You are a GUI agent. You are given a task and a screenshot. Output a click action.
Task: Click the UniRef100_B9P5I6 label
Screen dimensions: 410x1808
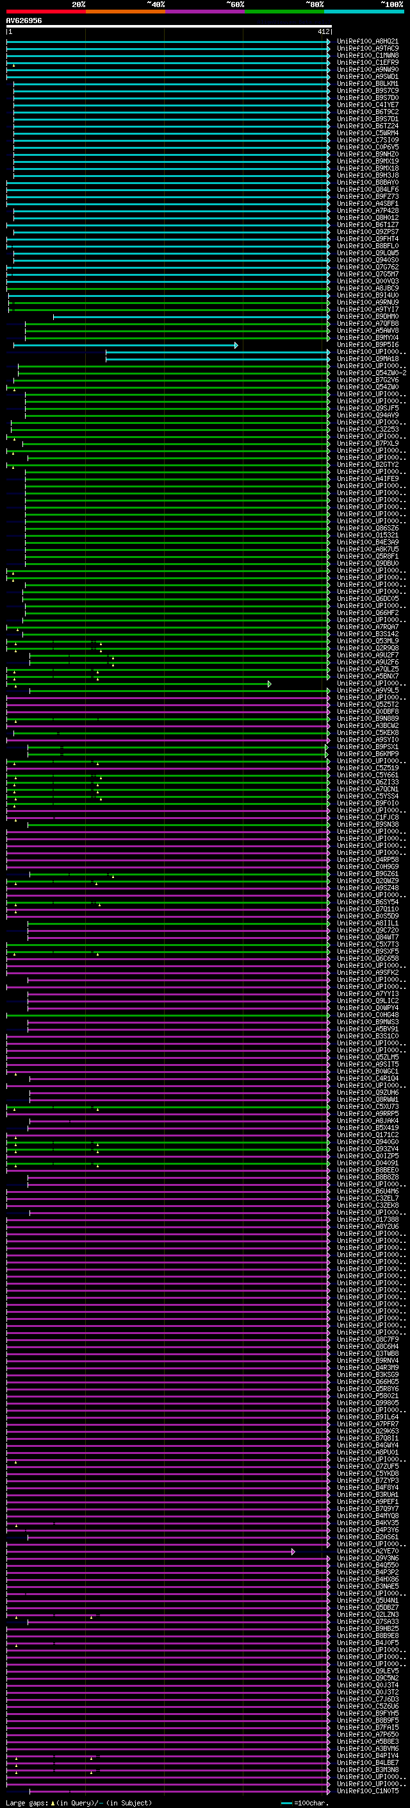coord(368,344)
